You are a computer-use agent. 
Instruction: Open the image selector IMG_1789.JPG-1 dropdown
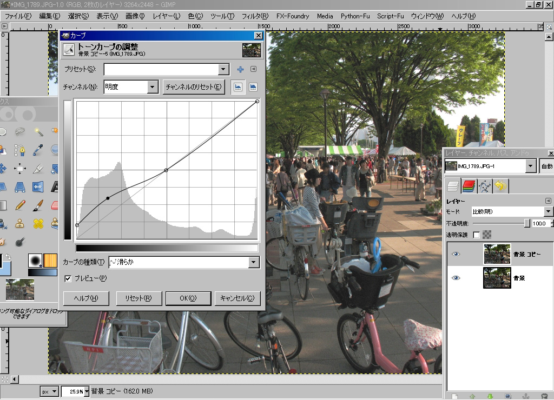tap(530, 166)
